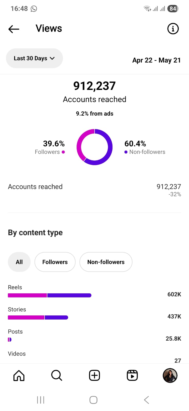Tap Android recent apps icon

(40, 400)
